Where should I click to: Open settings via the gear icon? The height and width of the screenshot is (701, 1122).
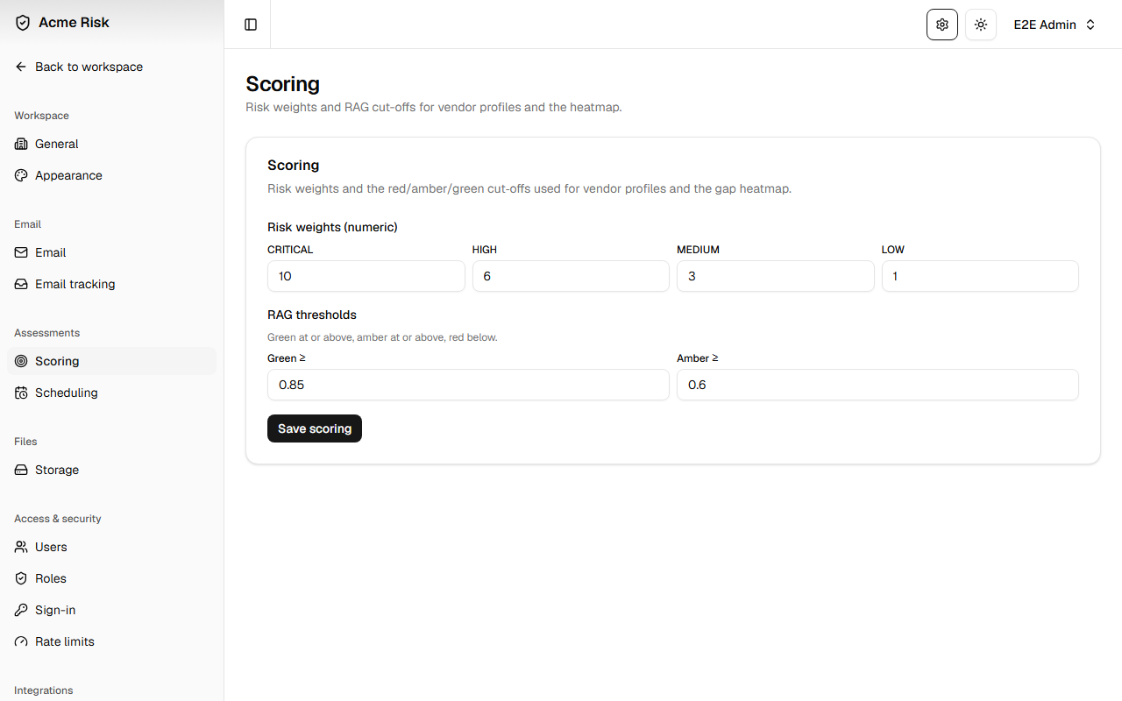(x=942, y=25)
